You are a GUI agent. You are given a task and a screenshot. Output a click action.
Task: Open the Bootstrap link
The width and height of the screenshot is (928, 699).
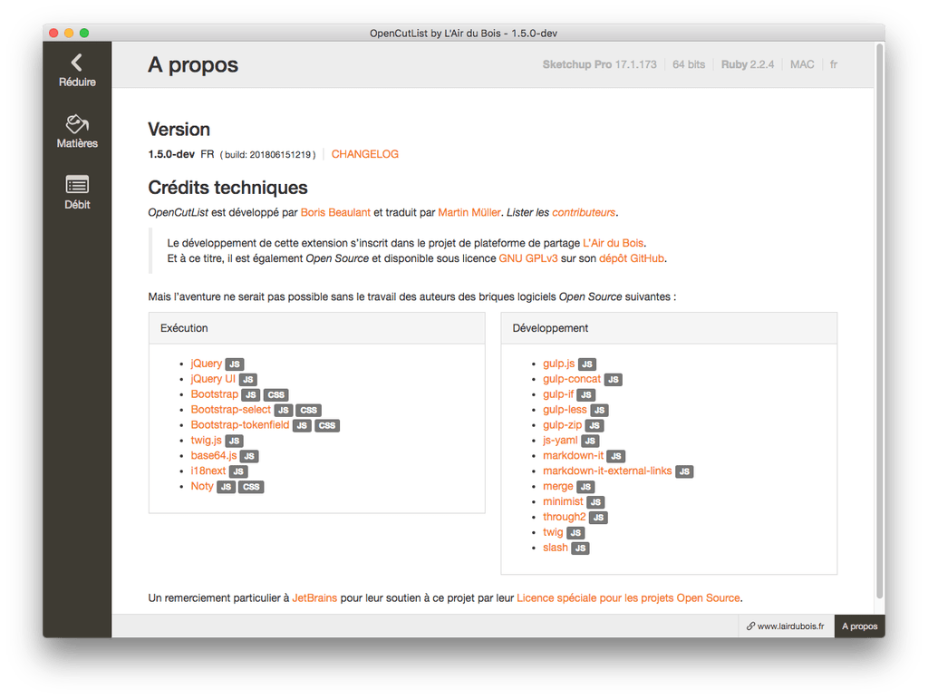click(x=214, y=394)
